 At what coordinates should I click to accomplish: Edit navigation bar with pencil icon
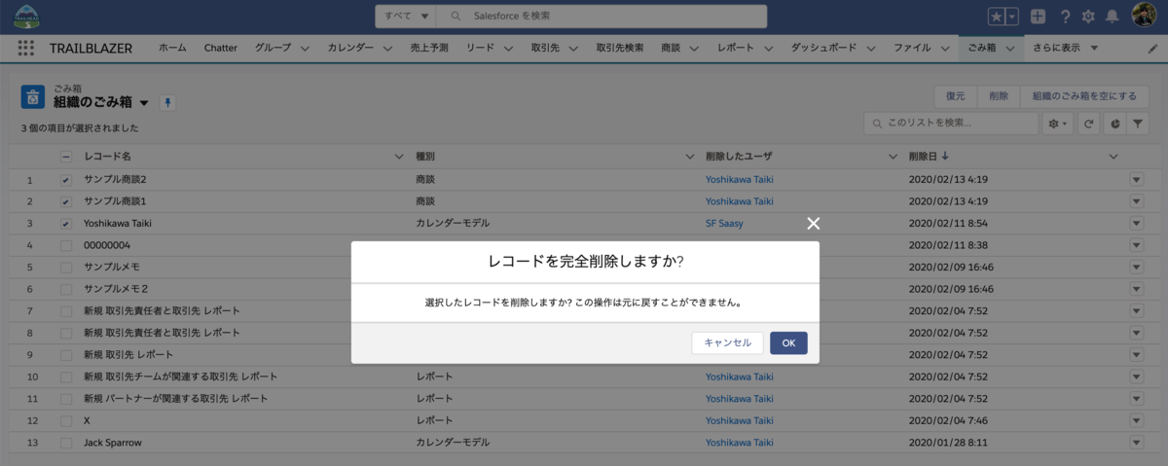(x=1153, y=48)
